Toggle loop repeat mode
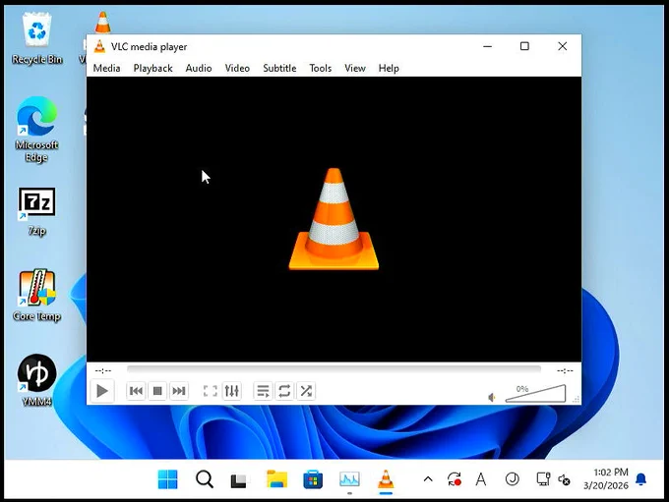669x502 pixels. (284, 391)
